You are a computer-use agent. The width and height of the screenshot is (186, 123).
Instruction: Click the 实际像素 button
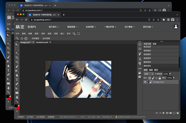[x=35, y=38]
